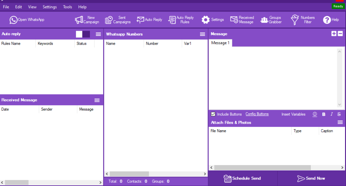Viewport: 346px width, 186px height.
Task: Click the message area scroll down arrow
Action: (x=340, y=105)
